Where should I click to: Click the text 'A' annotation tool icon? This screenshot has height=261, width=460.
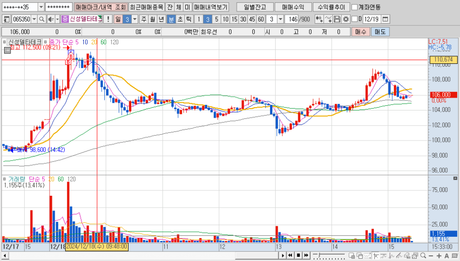[x=447, y=256]
